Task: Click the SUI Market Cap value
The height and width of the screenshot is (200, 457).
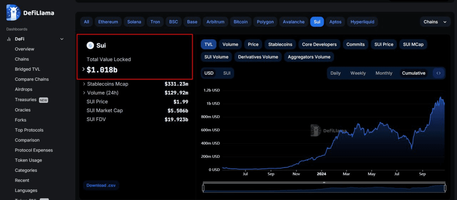Action: [178, 110]
